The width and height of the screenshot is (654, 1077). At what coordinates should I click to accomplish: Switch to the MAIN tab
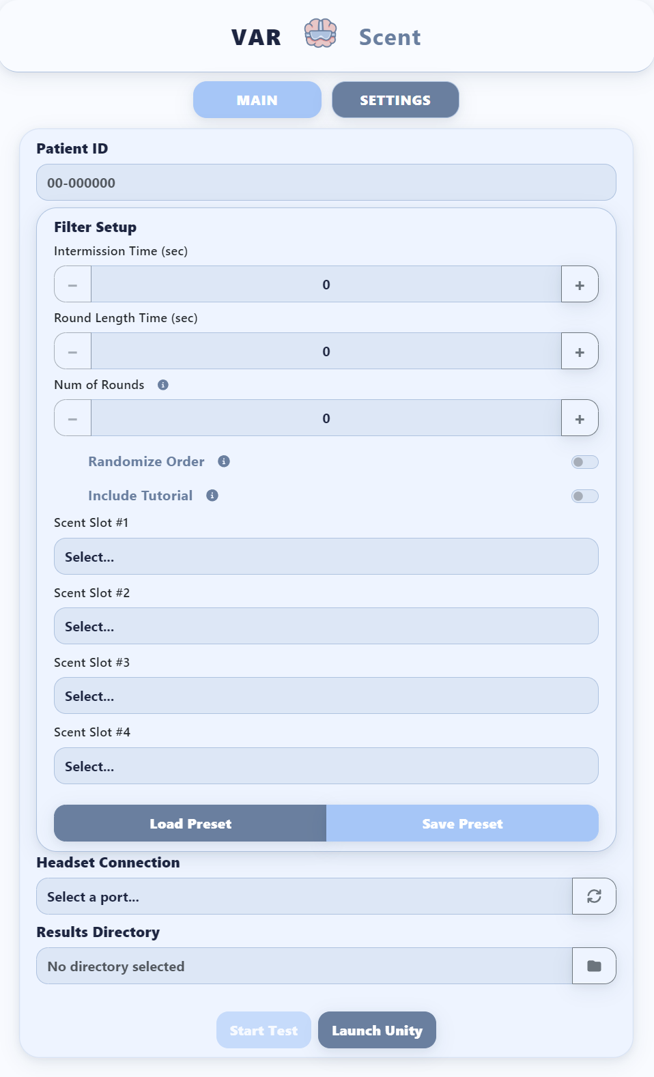click(257, 100)
